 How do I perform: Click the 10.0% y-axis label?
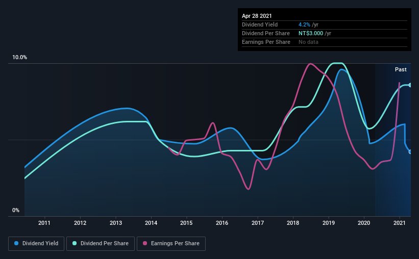19,58
